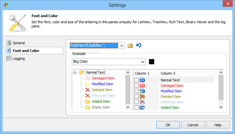The image size is (235, 134).
Task: Click the OK button
Action: (x=168, y=125)
